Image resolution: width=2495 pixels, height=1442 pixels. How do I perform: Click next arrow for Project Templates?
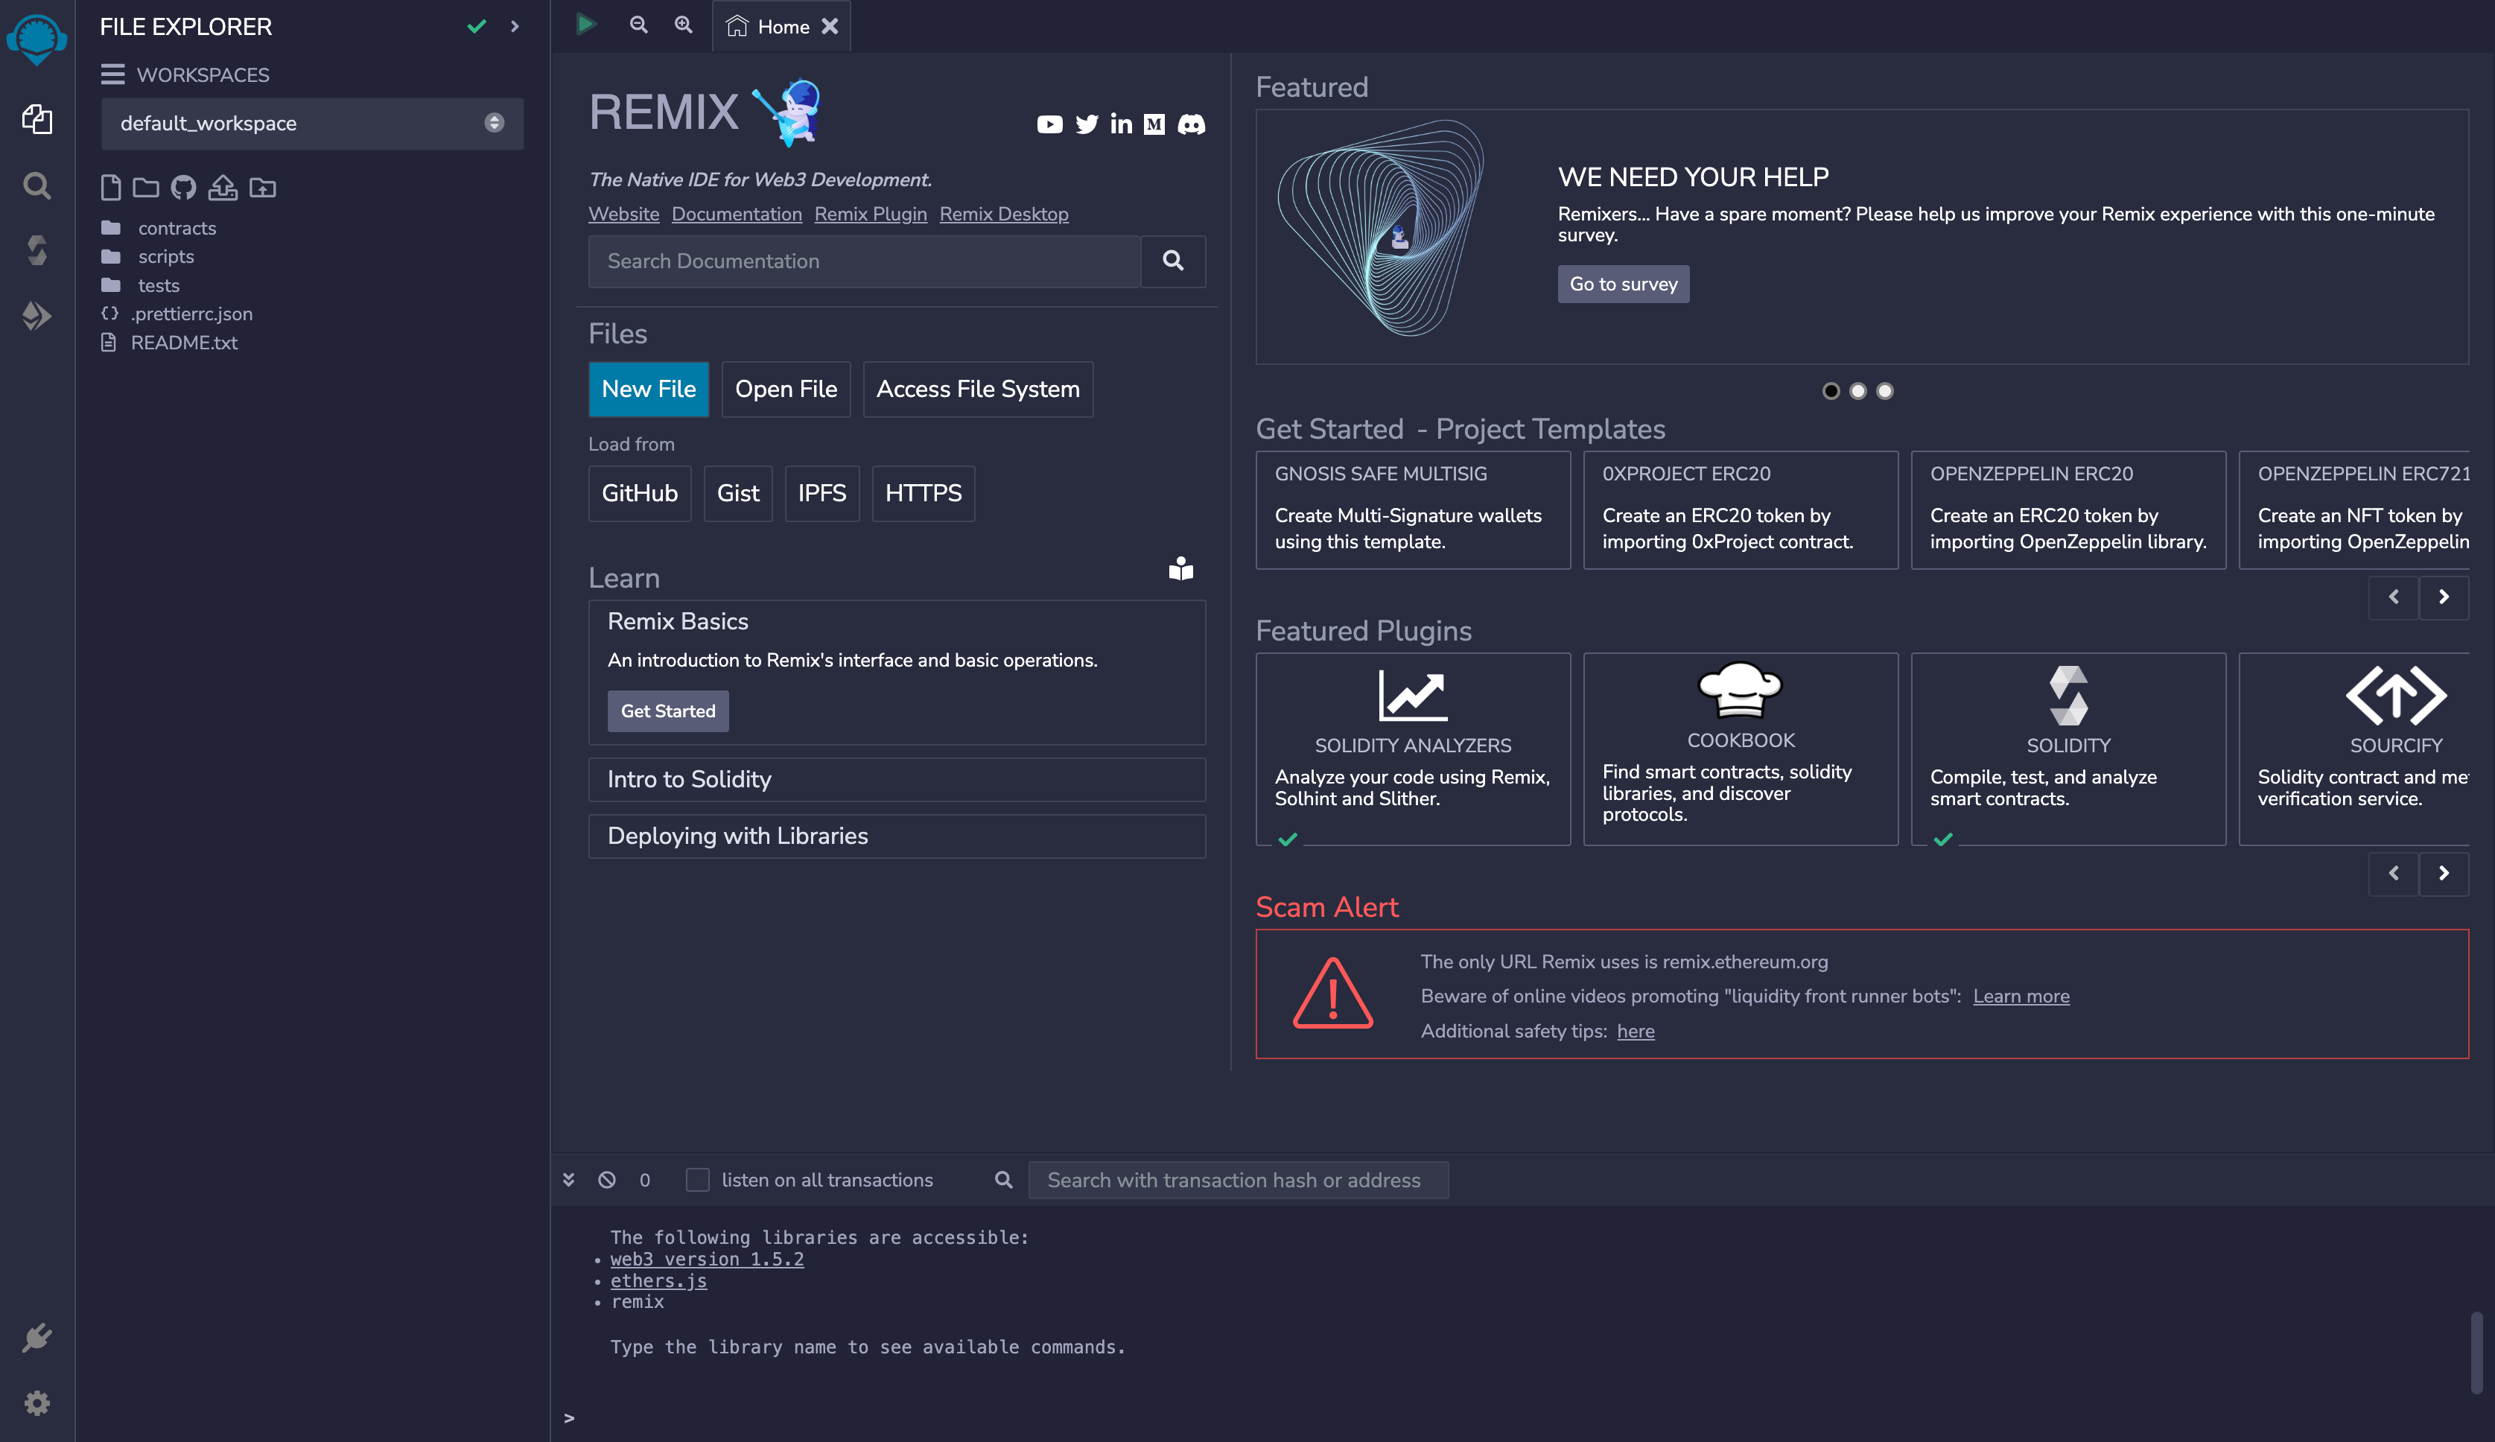(x=2444, y=596)
